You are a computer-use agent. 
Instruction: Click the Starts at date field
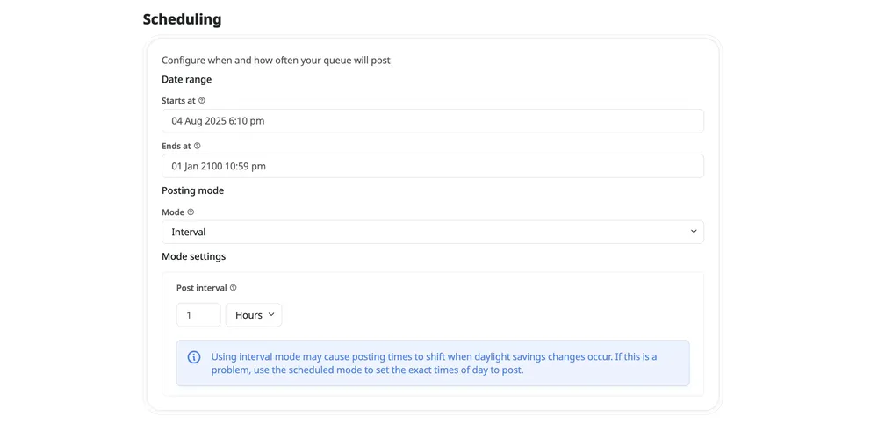433,121
